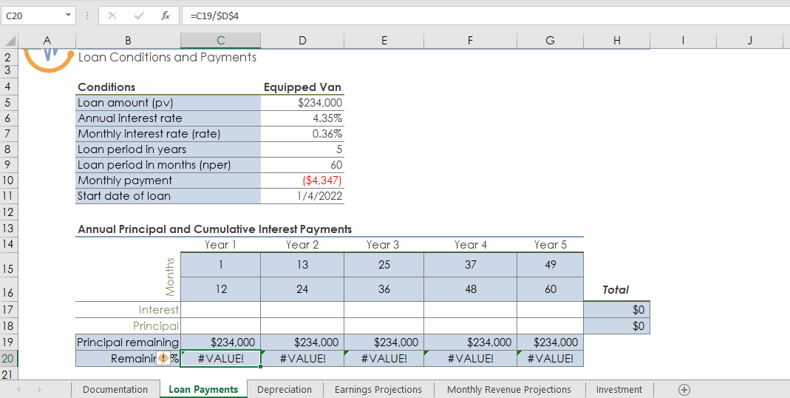This screenshot has height=398, width=790.
Task: Select row 20 header
Action: coord(9,359)
